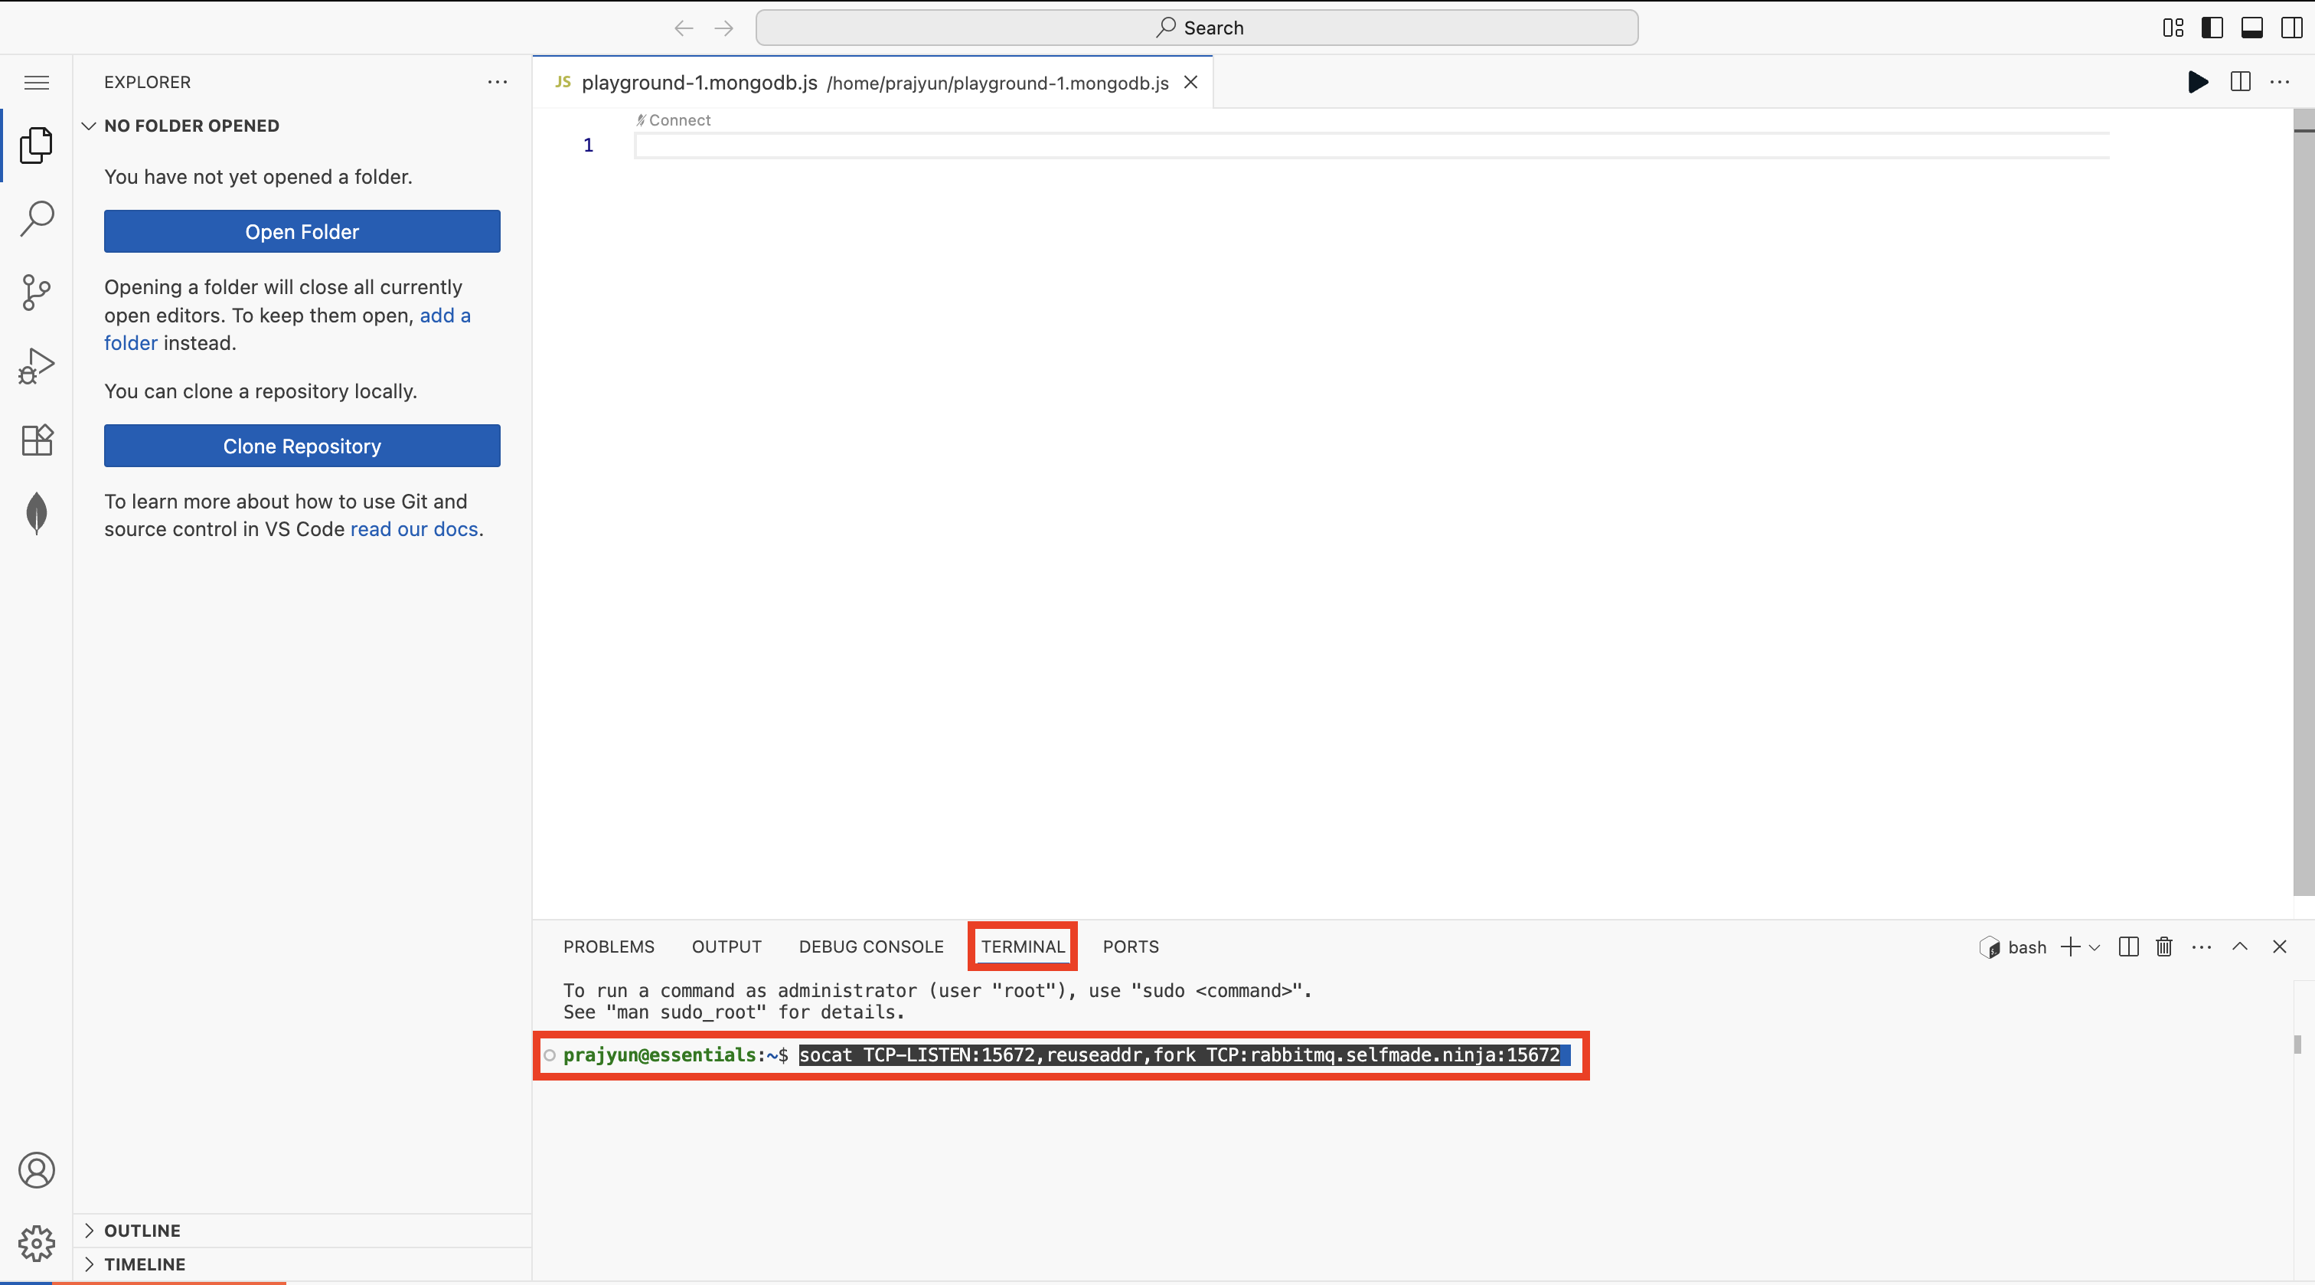Viewport: 2315px width, 1285px height.
Task: Open the Source Control view
Action: 37,293
